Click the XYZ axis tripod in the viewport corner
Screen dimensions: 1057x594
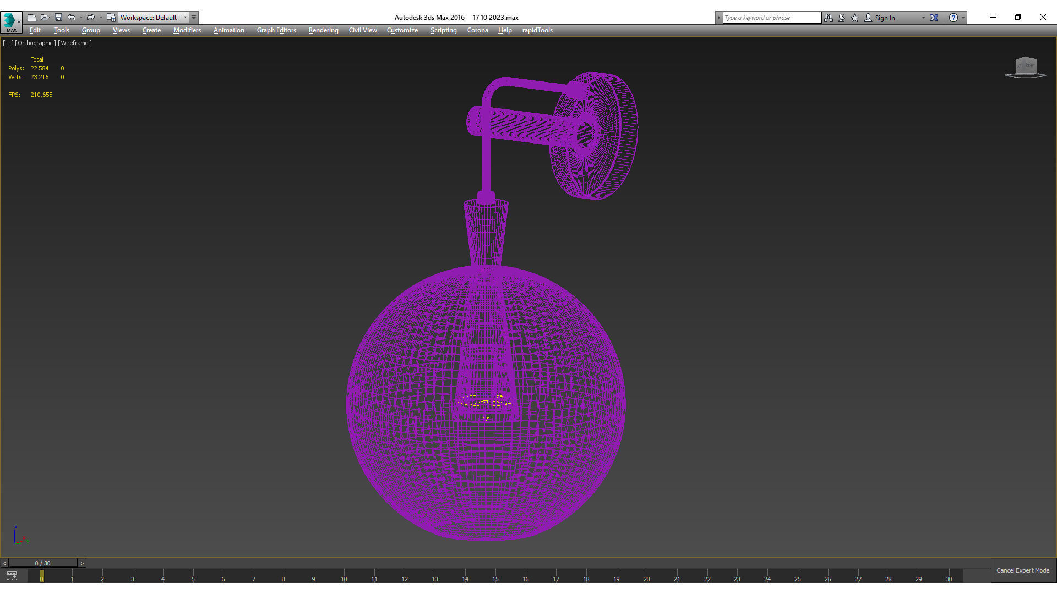pyautogui.click(x=20, y=535)
